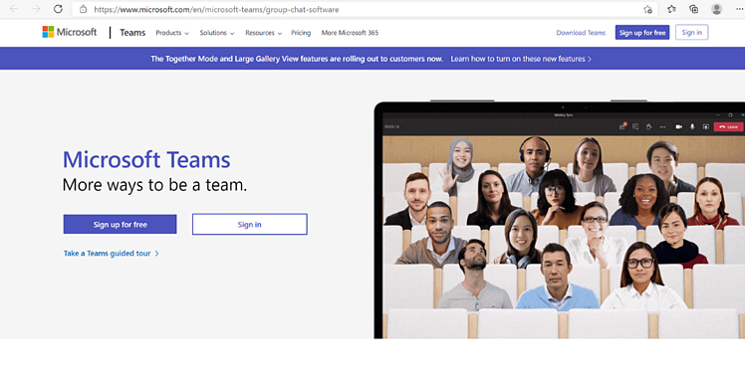Expand the Solutions dropdown menu
745x372 pixels.
click(x=217, y=33)
